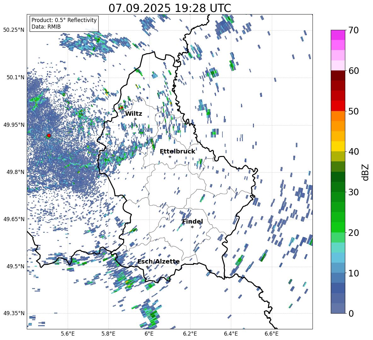Click the dark red colorbar segment below 60

click(x=338, y=75)
